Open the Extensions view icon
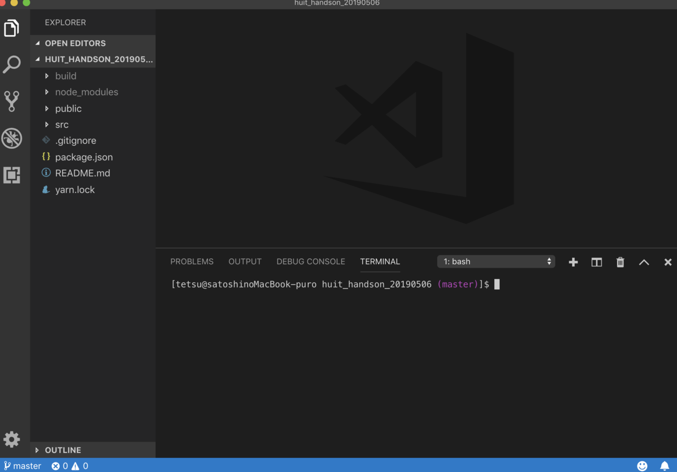 point(12,175)
